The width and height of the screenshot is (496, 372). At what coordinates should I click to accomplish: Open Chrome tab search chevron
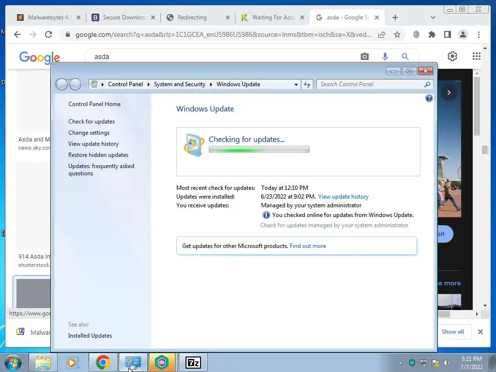click(x=433, y=17)
